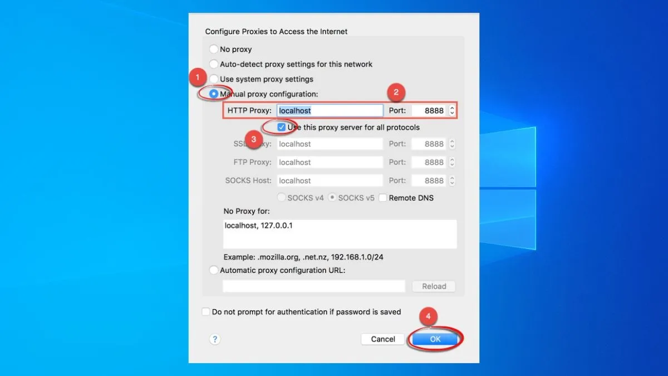Select the No proxy radio button

(214, 49)
